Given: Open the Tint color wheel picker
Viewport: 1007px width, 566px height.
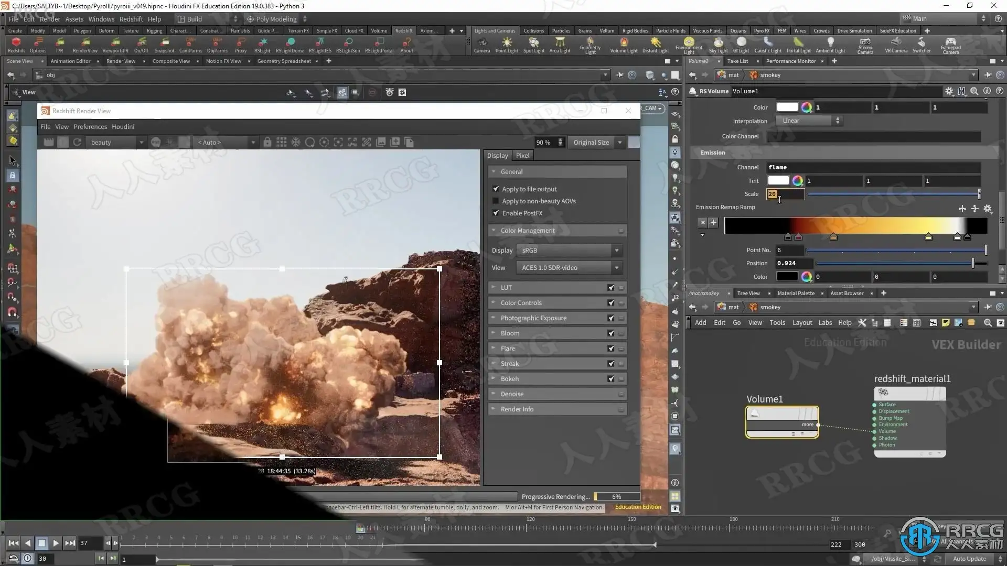Looking at the screenshot, I should point(797,181).
